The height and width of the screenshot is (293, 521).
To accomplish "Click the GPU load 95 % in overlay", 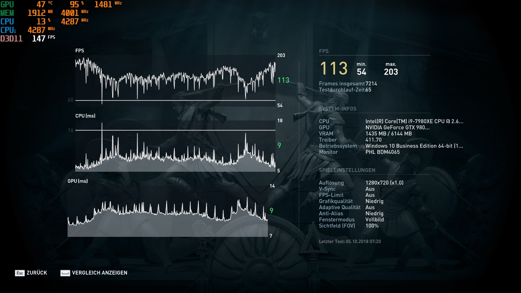I will [x=77, y=4].
